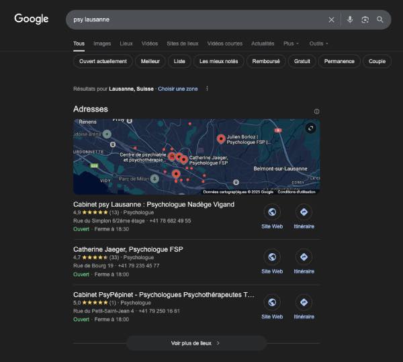The width and height of the screenshot is (403, 362).
Task: Expand the 'Plus' dropdown menu
Action: 291,44
